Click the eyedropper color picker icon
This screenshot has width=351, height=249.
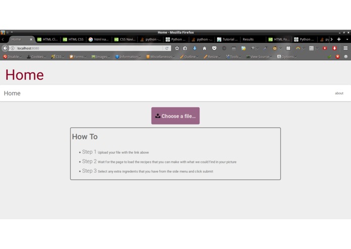[266, 48]
